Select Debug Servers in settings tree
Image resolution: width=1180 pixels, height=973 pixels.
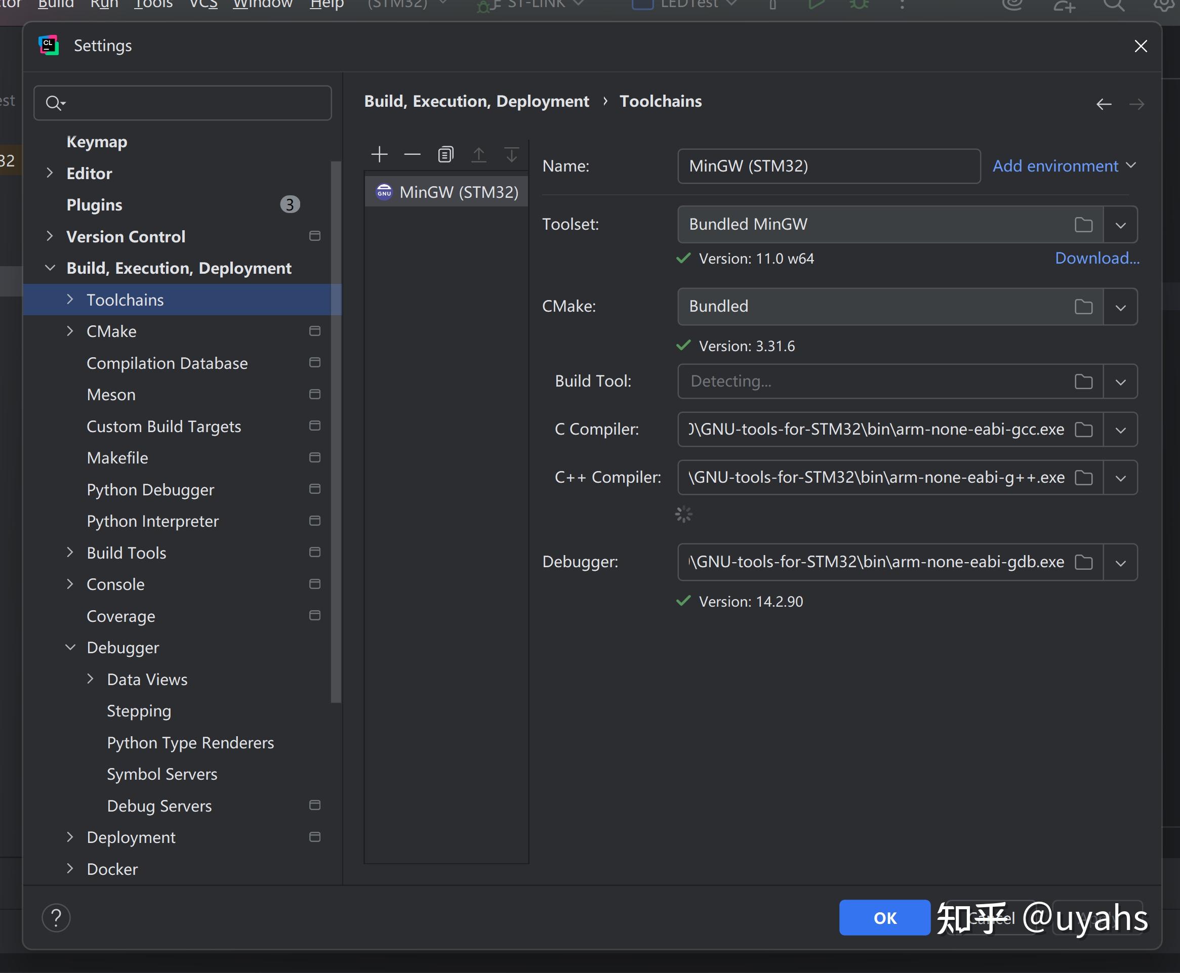click(x=159, y=806)
